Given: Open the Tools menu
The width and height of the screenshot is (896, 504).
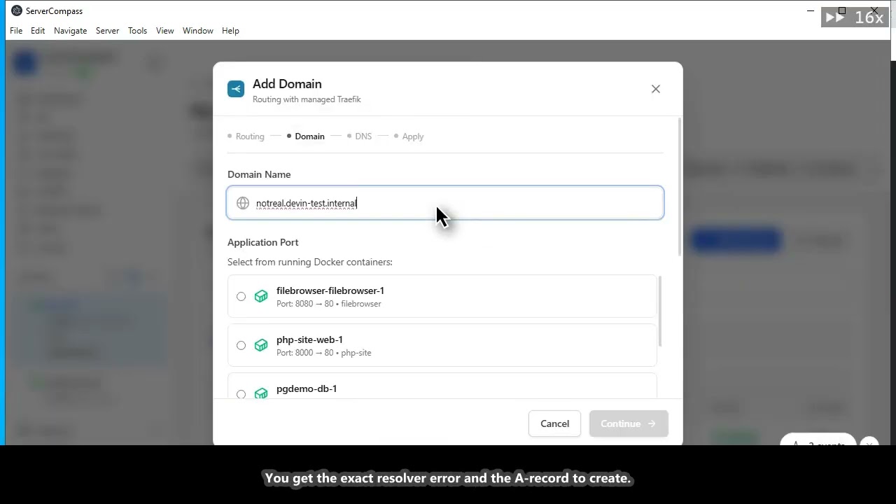Looking at the screenshot, I should [137, 31].
